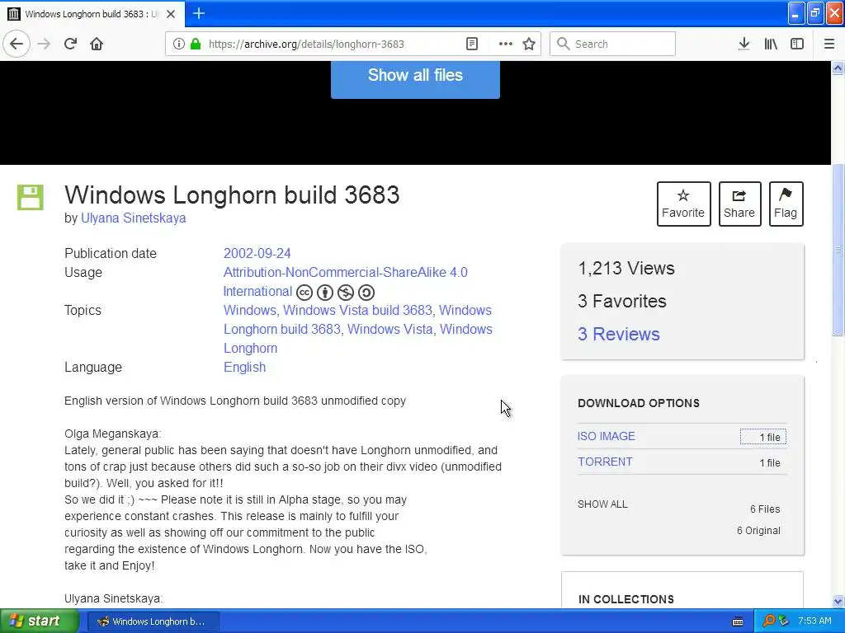Image resolution: width=845 pixels, height=633 pixels.
Task: Click the magnifier icon in system tray
Action: coord(768,621)
